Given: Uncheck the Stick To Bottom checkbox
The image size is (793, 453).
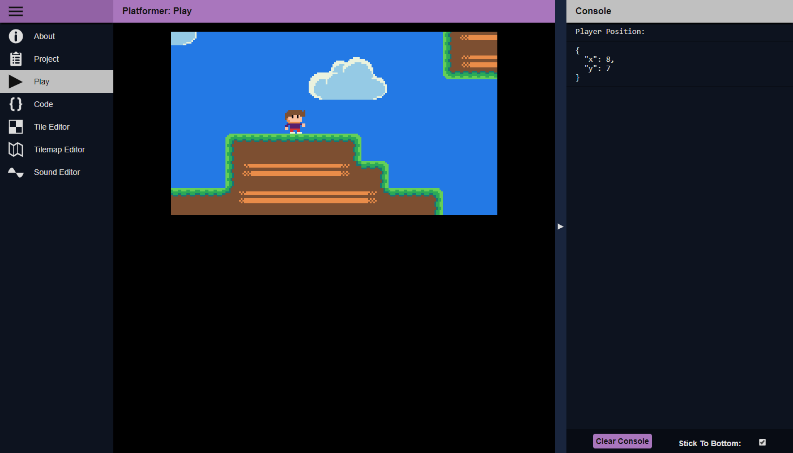Looking at the screenshot, I should 762,442.
